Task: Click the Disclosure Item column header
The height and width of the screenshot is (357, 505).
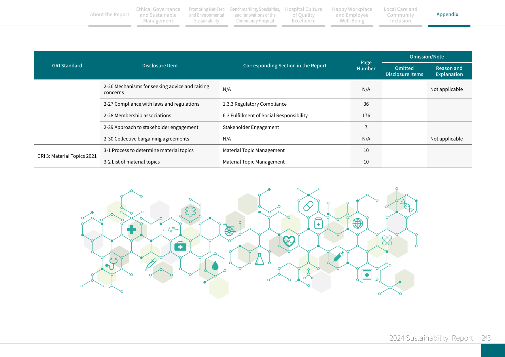Action: [160, 66]
